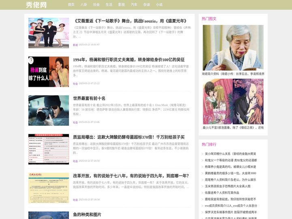Viewport: 292px width, 219px height.
Task: Click the 社会 tag under the 改革开放 article
Action: (x=75, y=200)
